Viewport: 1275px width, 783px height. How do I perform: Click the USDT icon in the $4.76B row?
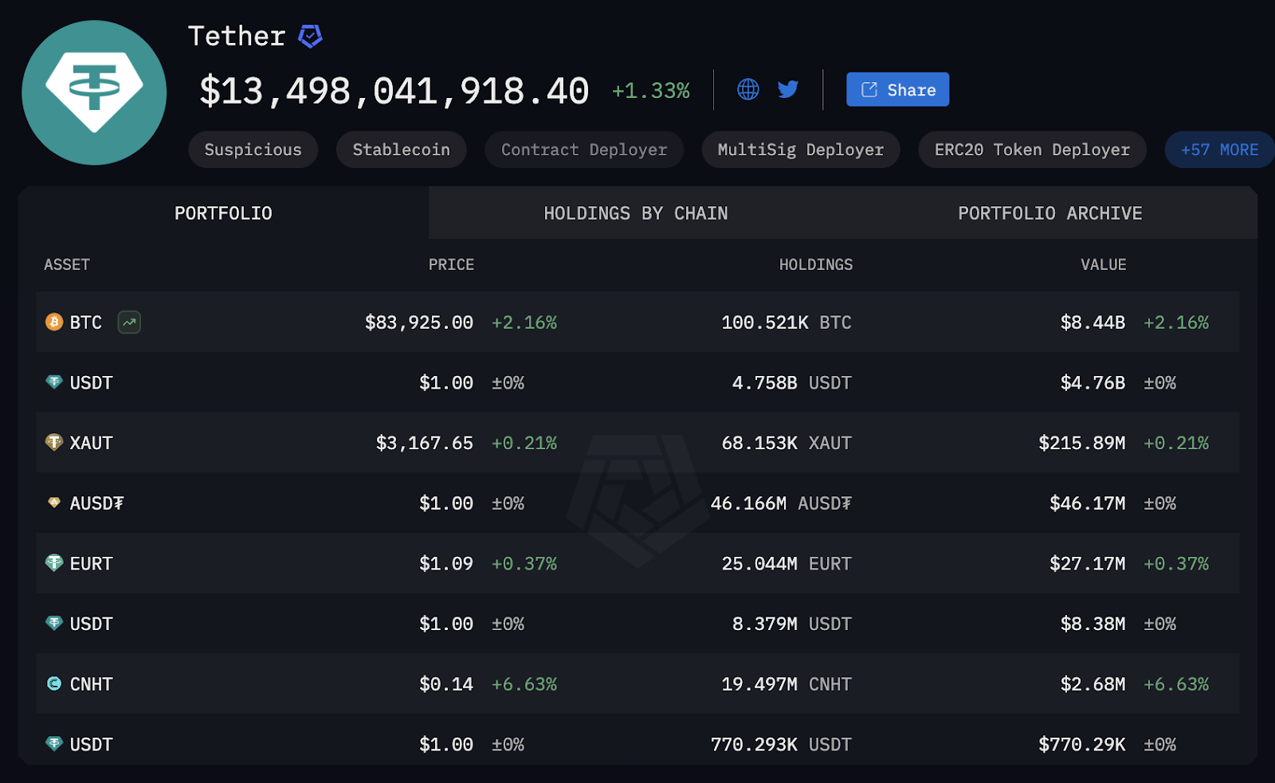(54, 382)
